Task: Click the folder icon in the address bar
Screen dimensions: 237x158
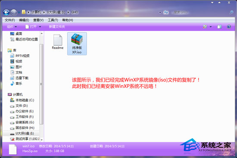Action: (x=24, y=12)
